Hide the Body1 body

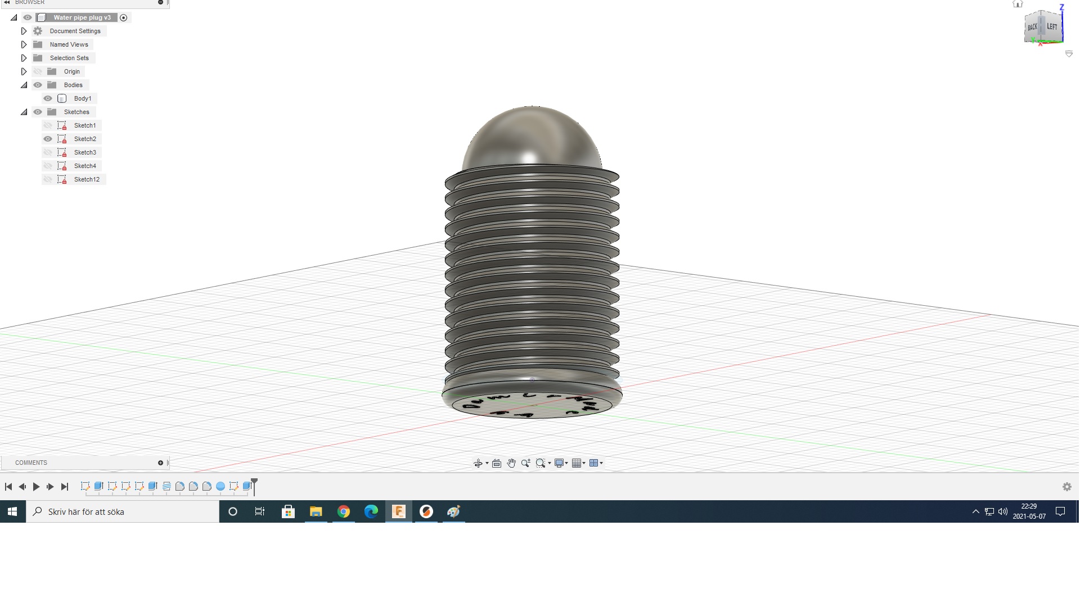(48, 98)
